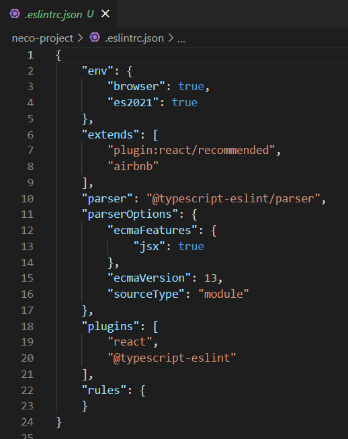Open neco-project breadcrumb folder

coord(42,38)
